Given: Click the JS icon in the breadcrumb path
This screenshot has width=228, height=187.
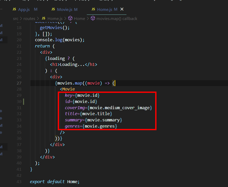Looking at the screenshot, I should pos(44,18).
